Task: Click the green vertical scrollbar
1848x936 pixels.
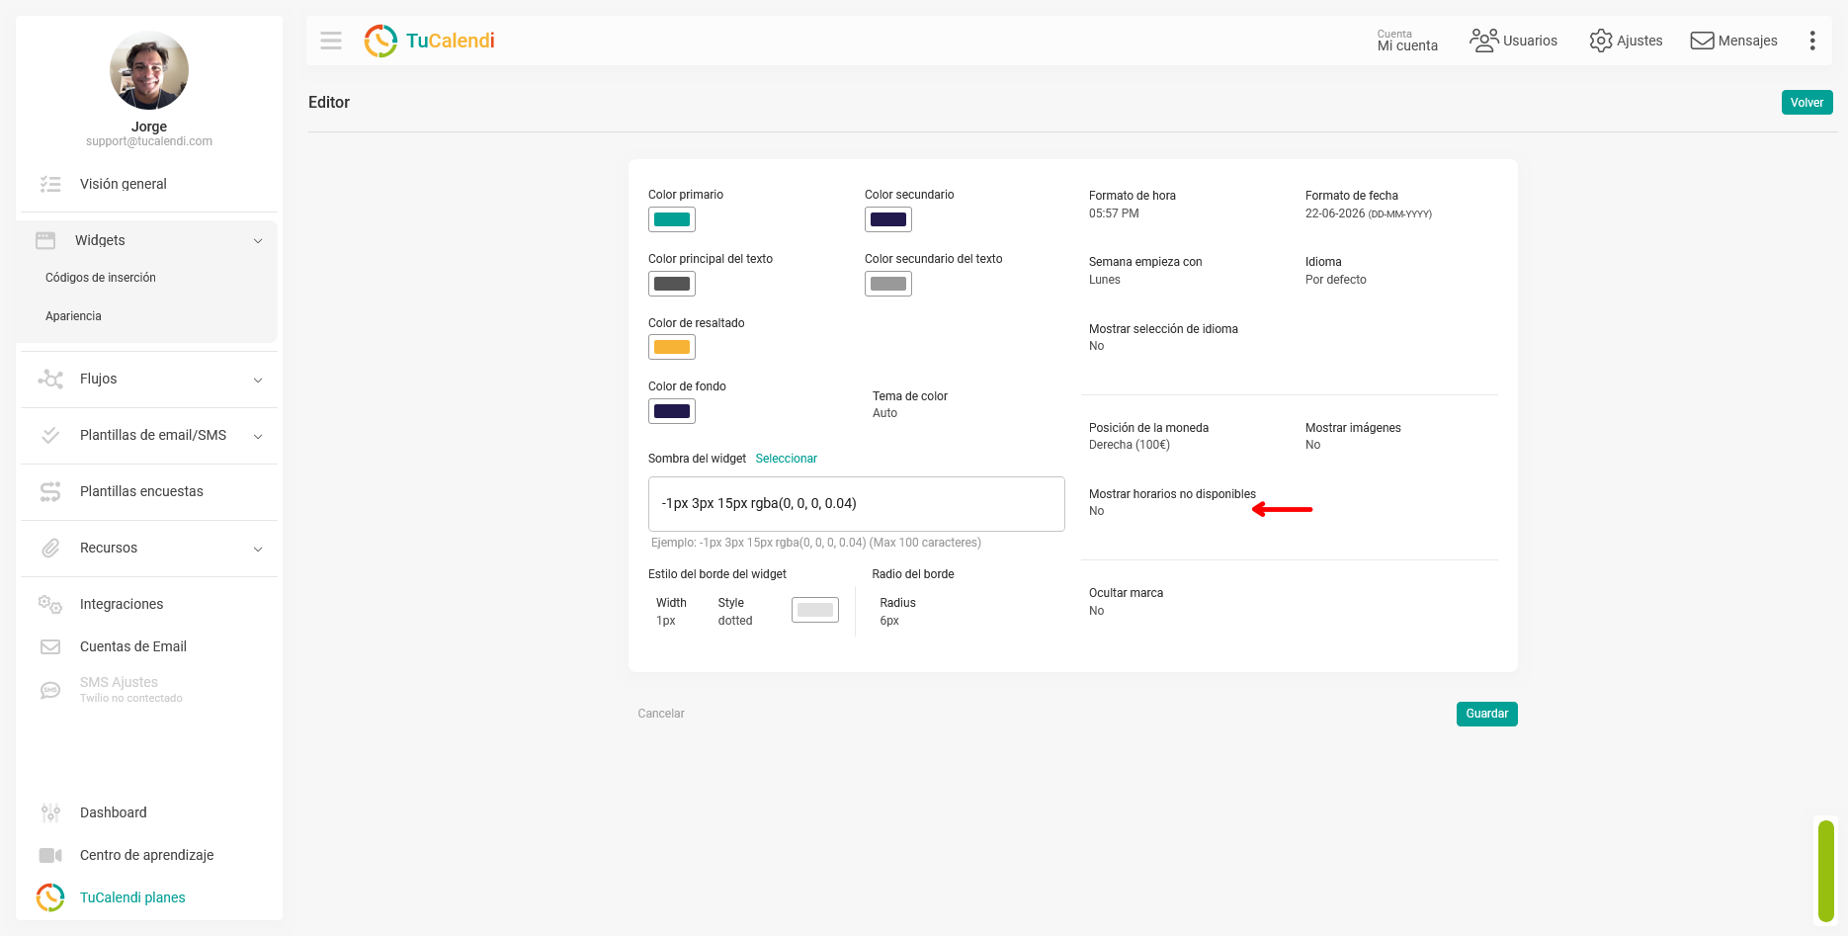Action: [x=1826, y=871]
